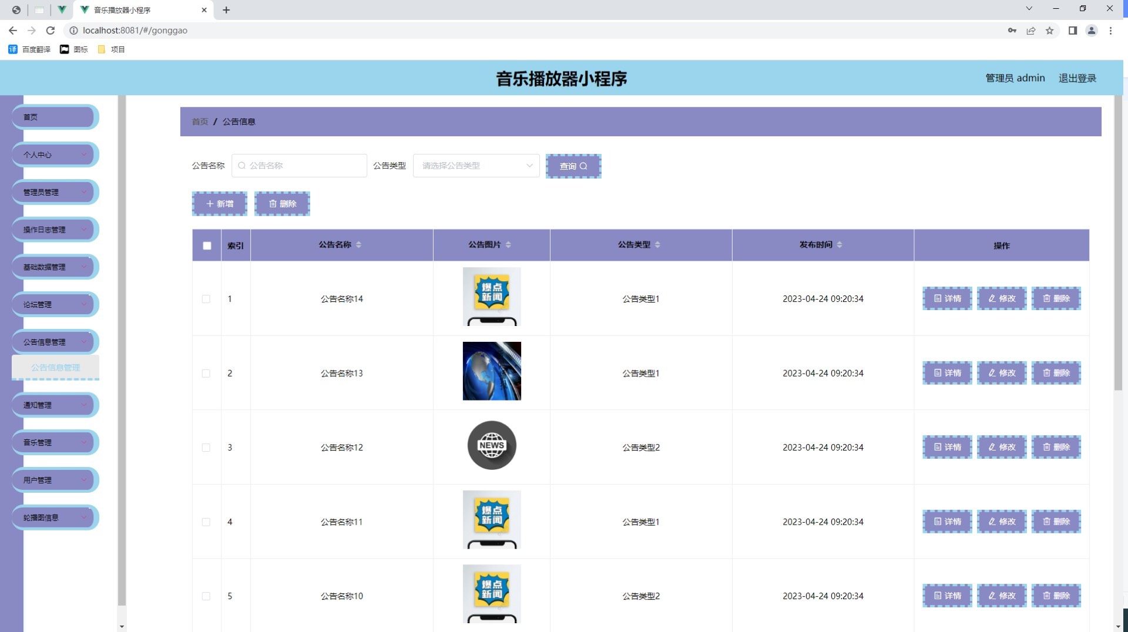The height and width of the screenshot is (632, 1128).
Task: Open the 请选择公告类型 dropdown
Action: tap(476, 166)
